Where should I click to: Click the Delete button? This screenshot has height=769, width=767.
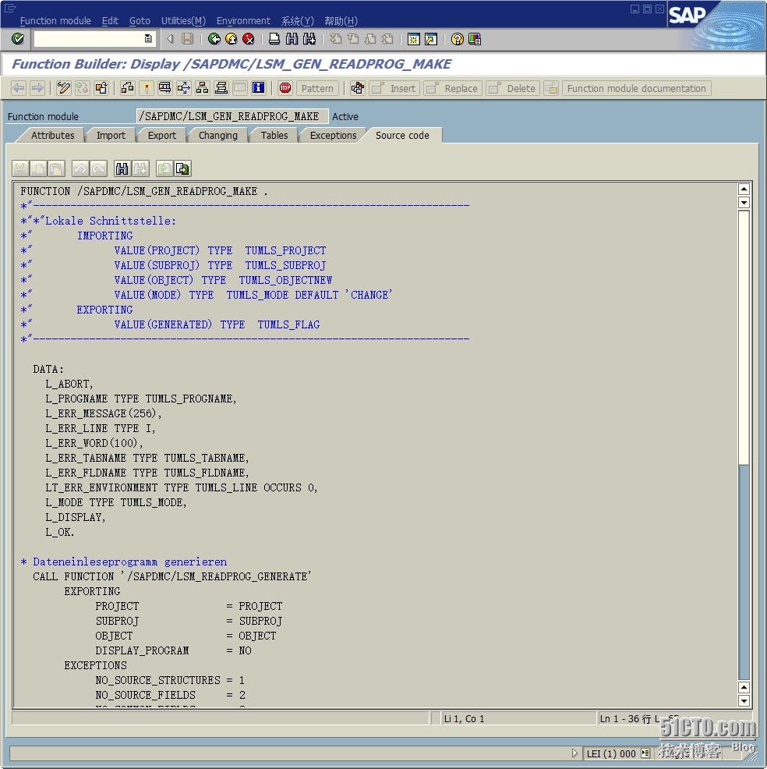click(513, 88)
